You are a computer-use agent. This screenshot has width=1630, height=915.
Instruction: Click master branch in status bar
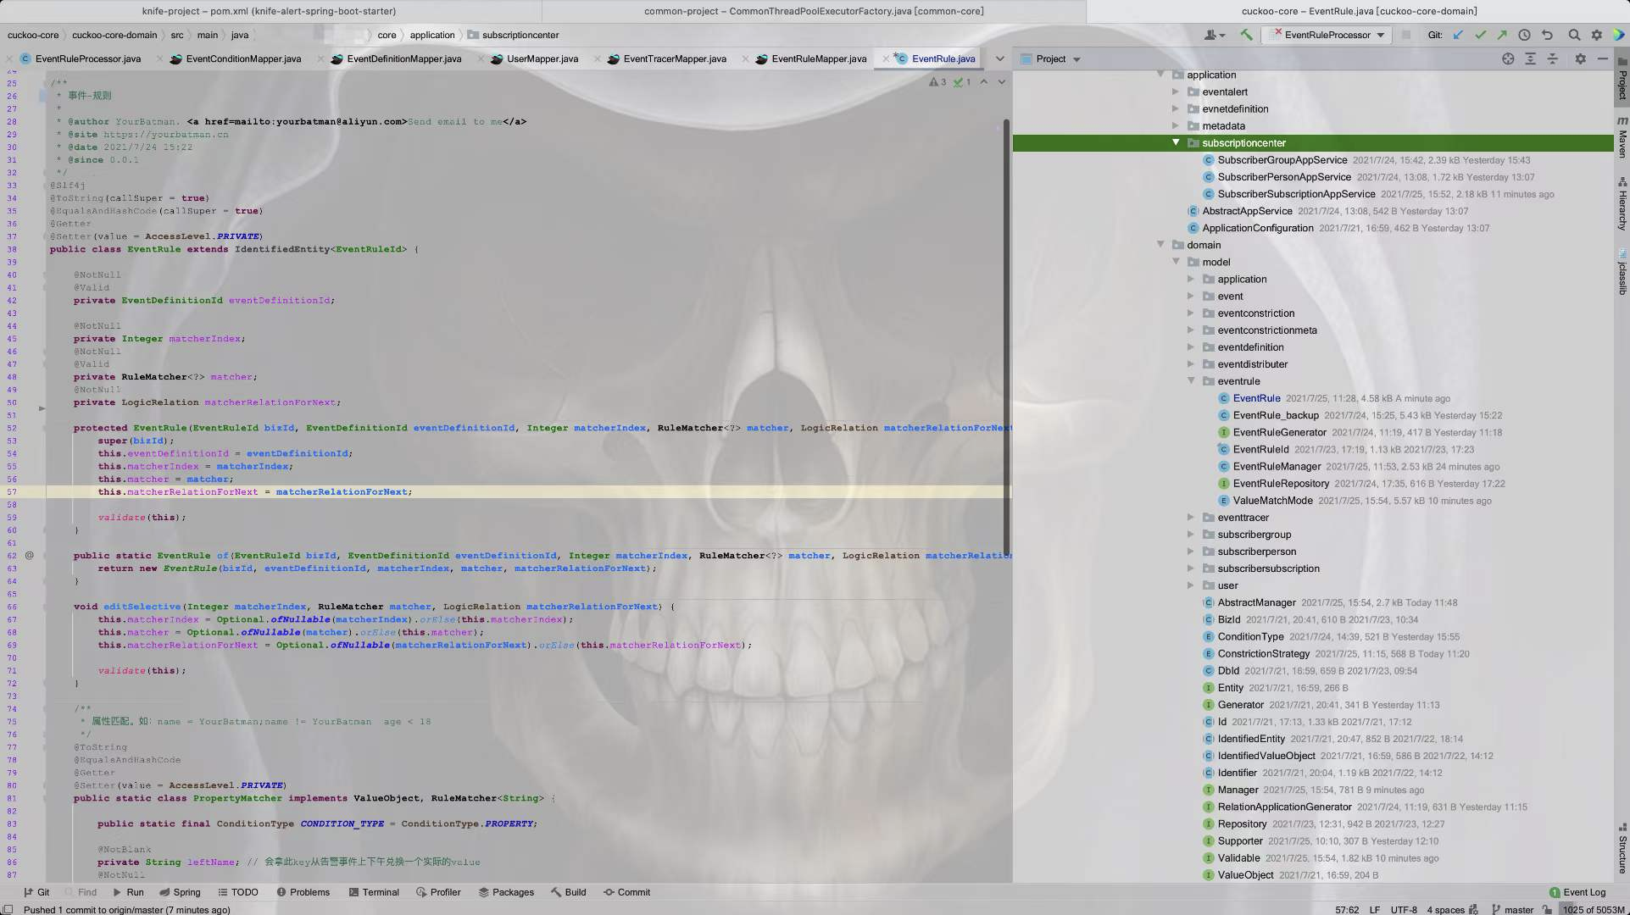pos(1517,910)
